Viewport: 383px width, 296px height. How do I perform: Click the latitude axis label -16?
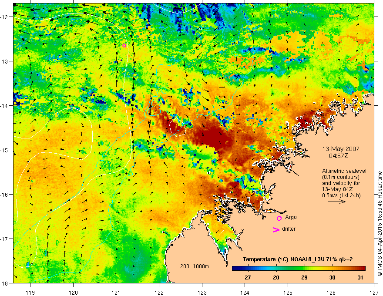tap(5, 195)
